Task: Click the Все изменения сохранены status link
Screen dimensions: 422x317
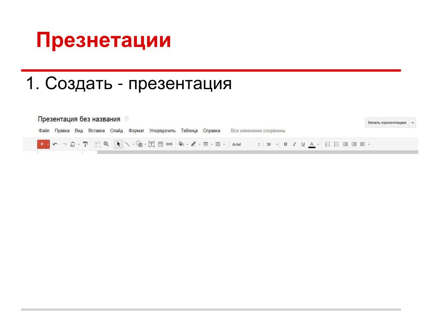Action: click(258, 131)
